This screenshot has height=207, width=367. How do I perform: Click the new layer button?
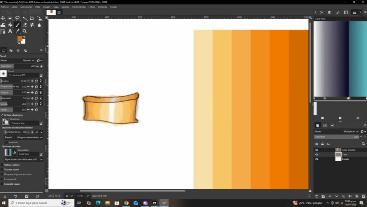(x=317, y=196)
